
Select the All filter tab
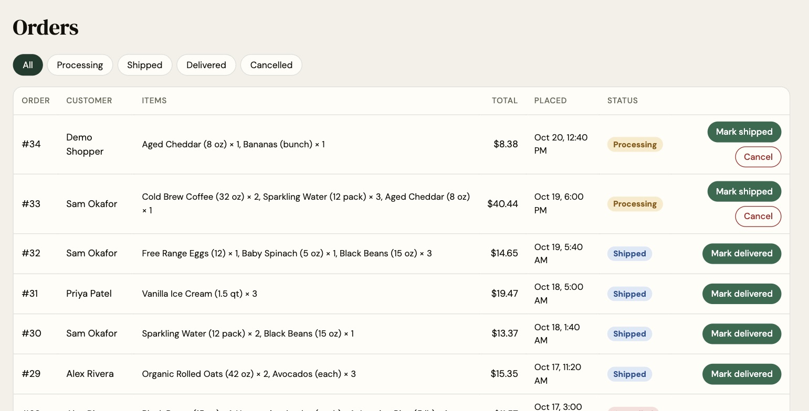28,65
